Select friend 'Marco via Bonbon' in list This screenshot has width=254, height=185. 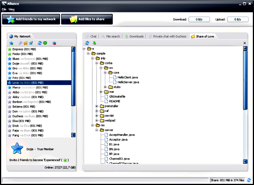[x=39, y=87]
